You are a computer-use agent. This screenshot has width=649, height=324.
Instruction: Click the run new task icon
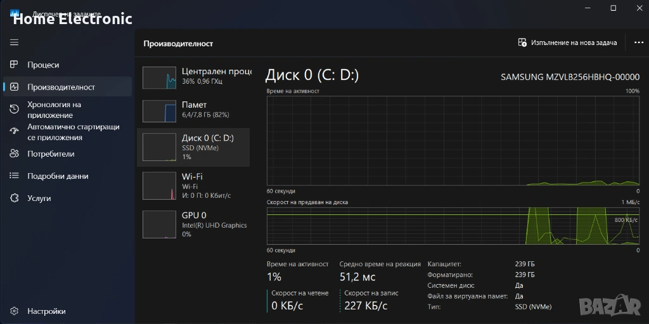coord(522,42)
